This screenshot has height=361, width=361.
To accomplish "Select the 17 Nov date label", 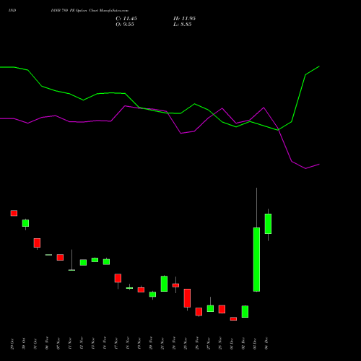I will tap(116, 344).
